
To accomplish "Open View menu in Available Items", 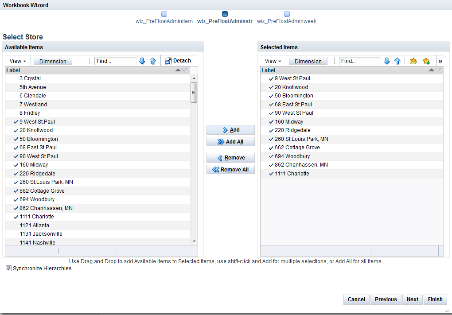I will click(x=18, y=61).
